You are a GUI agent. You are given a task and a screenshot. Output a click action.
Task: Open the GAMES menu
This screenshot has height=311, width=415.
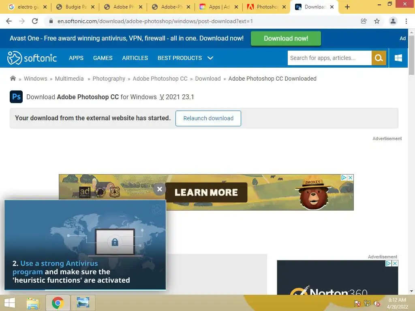pos(103,58)
